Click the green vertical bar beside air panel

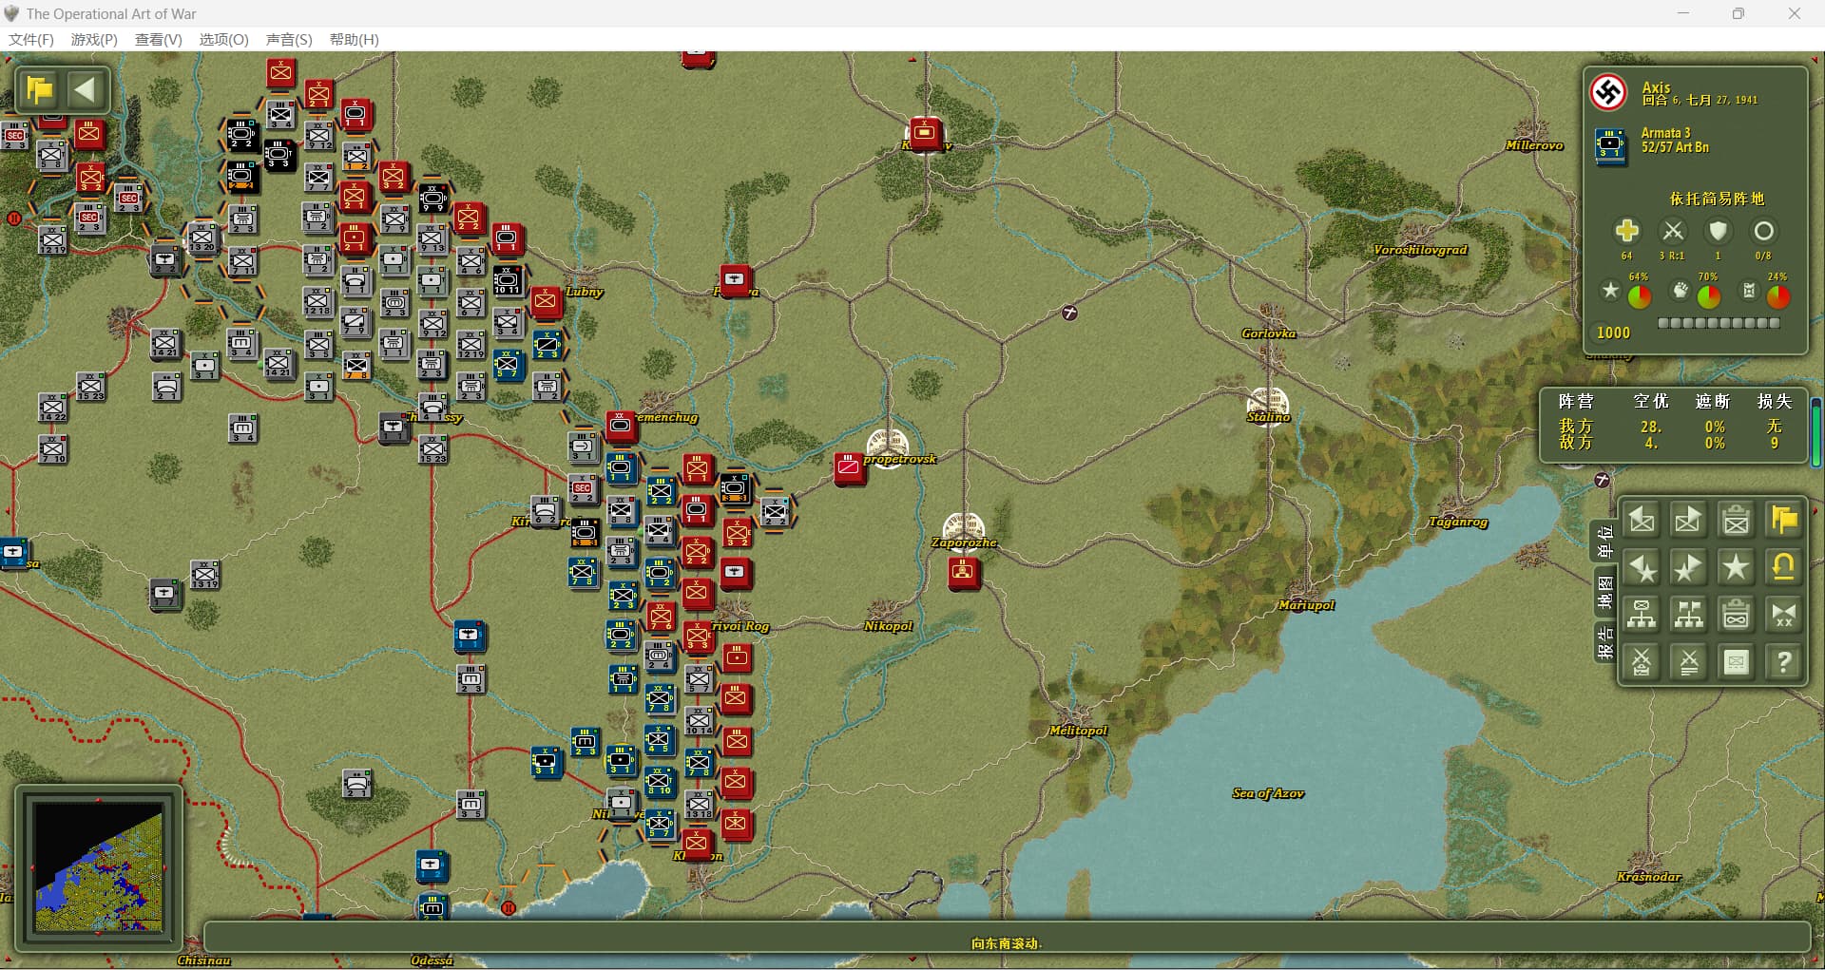coord(1816,432)
